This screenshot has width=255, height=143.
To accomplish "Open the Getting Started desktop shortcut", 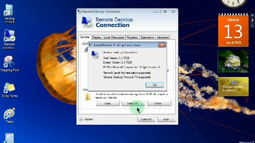I will tap(9, 14).
